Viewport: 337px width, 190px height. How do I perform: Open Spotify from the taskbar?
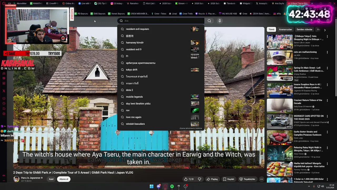coord(172,186)
